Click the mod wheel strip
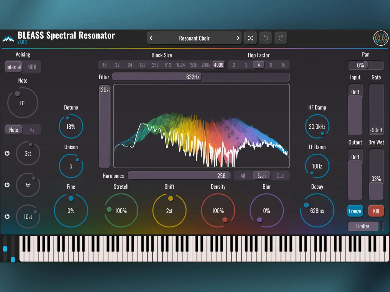 [x=13, y=249]
